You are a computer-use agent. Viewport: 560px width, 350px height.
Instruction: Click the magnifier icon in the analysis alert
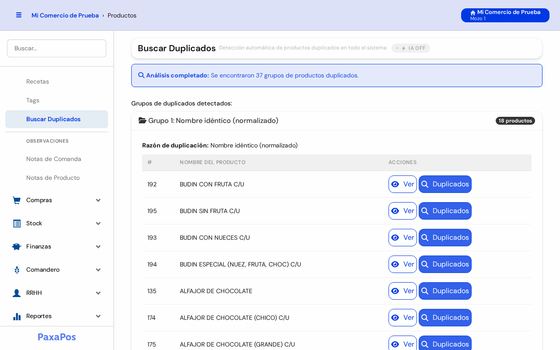point(141,75)
